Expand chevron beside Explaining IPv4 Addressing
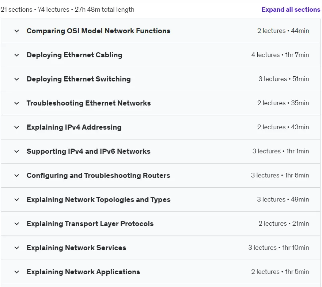Viewport: 322px width, 287px height. 17,127
